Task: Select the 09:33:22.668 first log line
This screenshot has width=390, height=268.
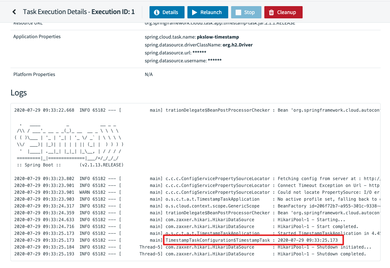Action: (197, 110)
